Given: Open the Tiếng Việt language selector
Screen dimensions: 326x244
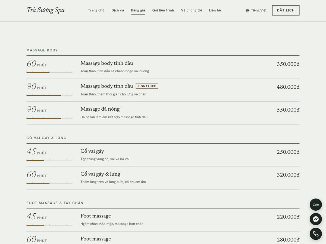Looking at the screenshot, I should tap(256, 11).
